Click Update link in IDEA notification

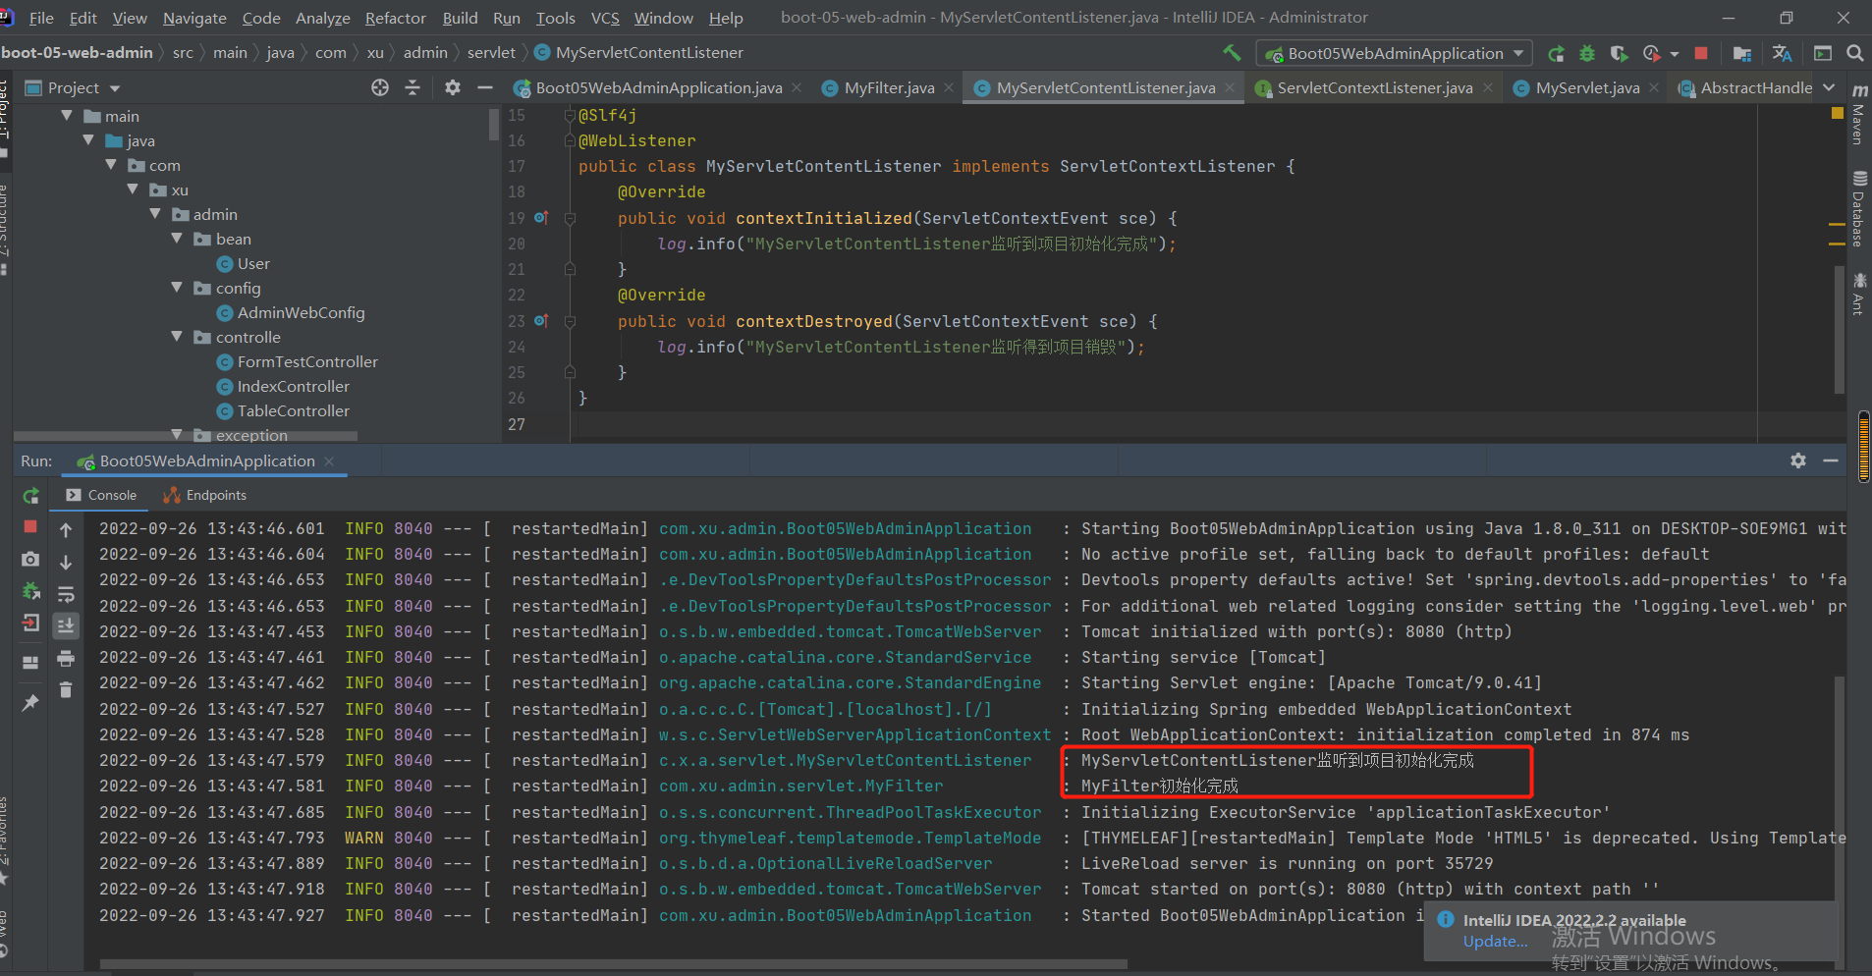point(1495,941)
